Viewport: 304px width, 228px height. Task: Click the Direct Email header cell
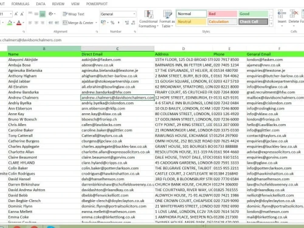click(x=117, y=54)
